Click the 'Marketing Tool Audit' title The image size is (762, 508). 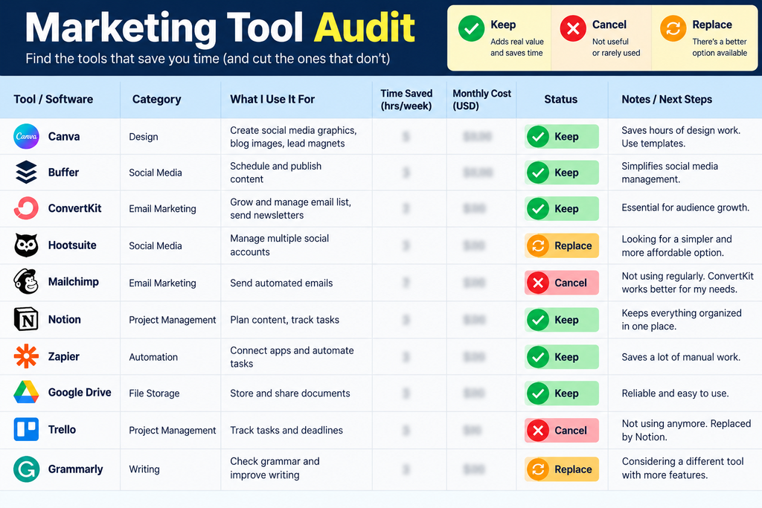tap(220, 28)
